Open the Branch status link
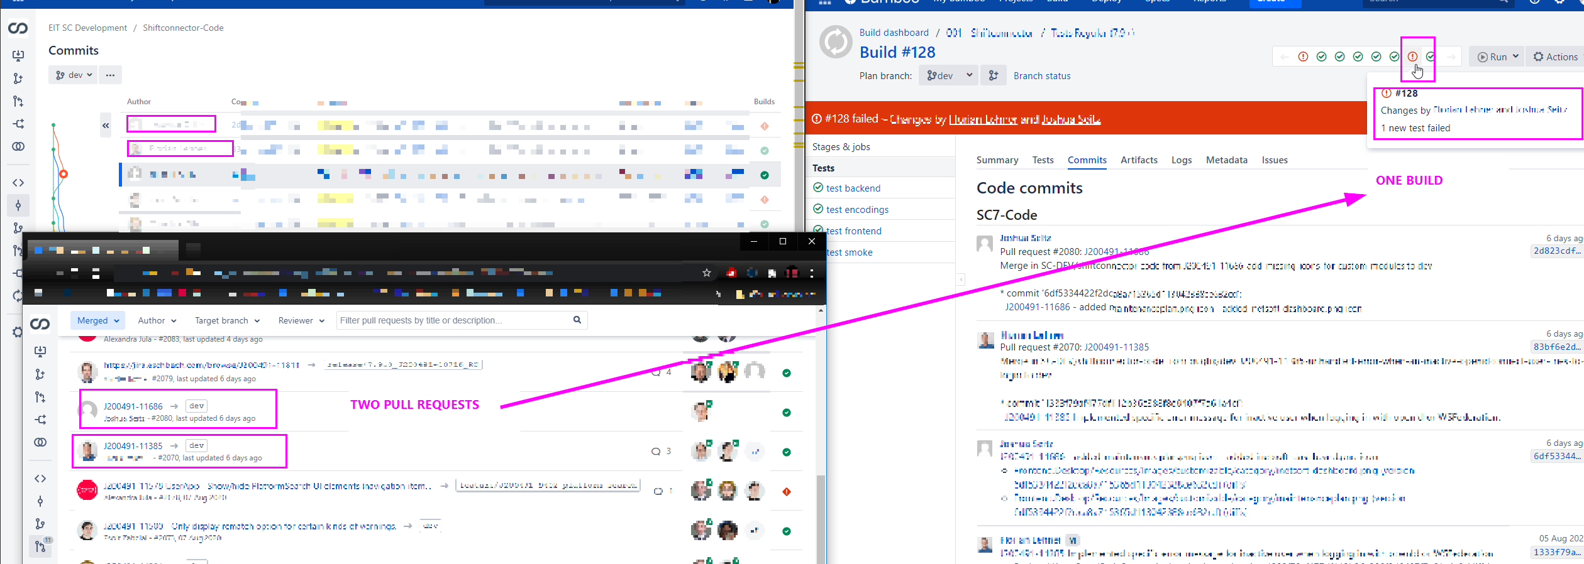Image resolution: width=1584 pixels, height=564 pixels. 1042,75
